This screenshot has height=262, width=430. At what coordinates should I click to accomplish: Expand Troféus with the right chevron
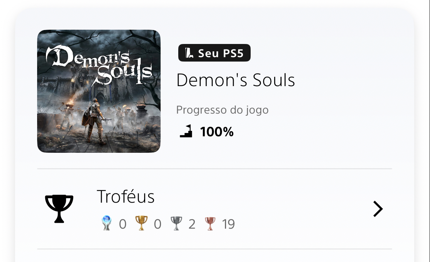(x=378, y=209)
